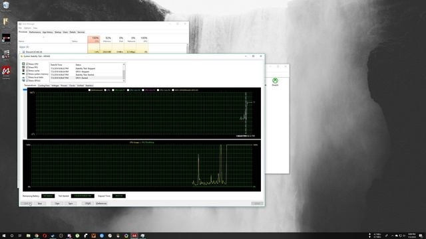Click Xbox logo in background window
The height and width of the screenshot is (239, 426).
pos(275,80)
